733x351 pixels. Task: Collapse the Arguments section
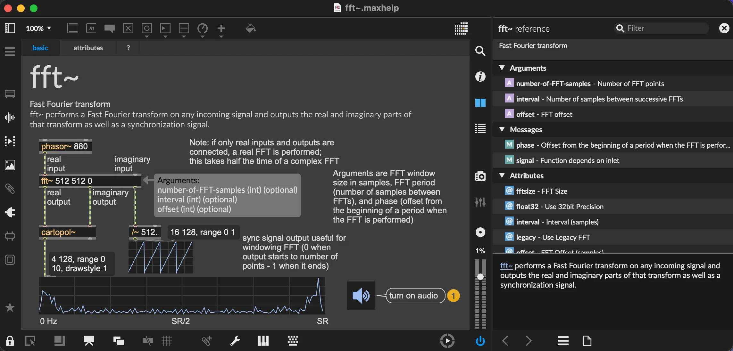tap(502, 68)
